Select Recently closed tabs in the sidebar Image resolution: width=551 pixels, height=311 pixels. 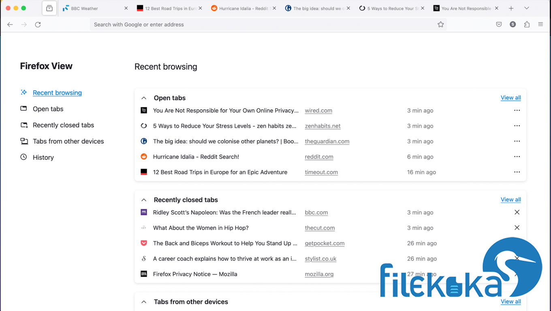[x=63, y=125]
